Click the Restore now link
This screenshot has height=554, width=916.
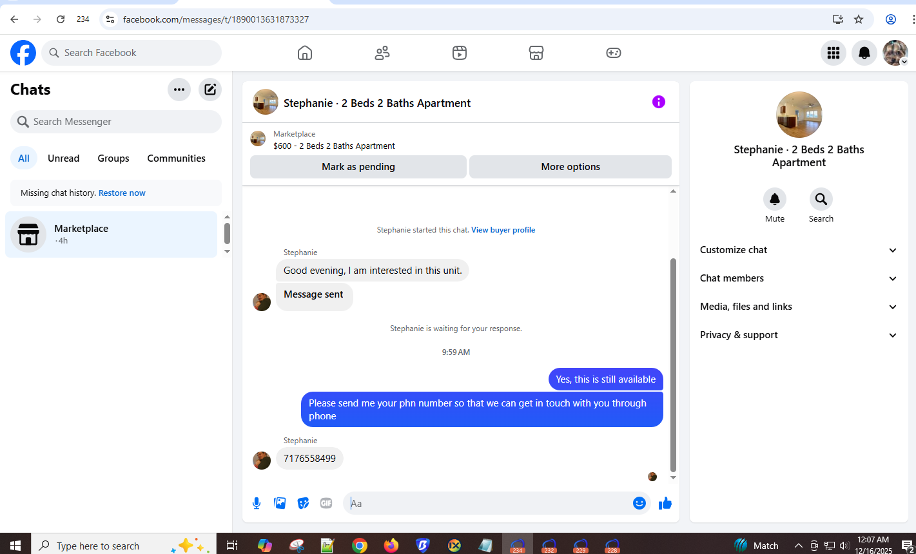122,193
